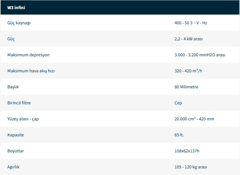Select the 'Güç kaynağı' label
This screenshot has width=240, height=175.
[x=19, y=23]
